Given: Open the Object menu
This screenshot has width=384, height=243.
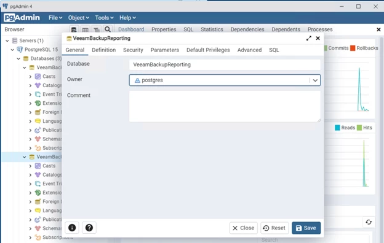Looking at the screenshot, I should [79, 18].
